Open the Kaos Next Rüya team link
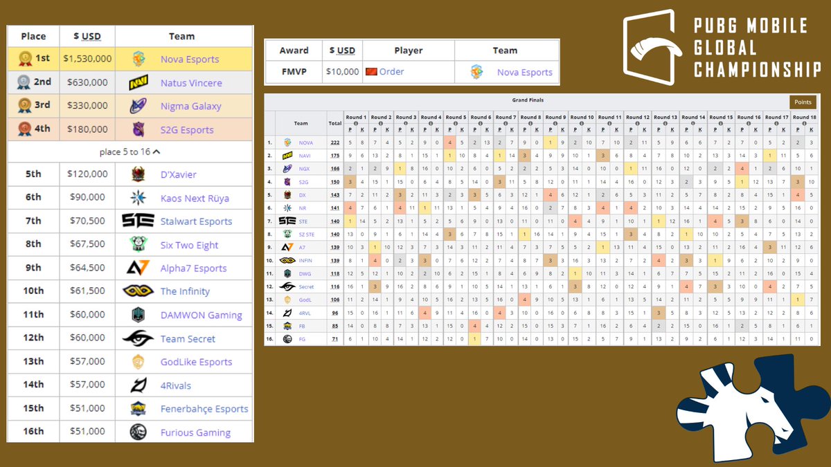 (195, 199)
